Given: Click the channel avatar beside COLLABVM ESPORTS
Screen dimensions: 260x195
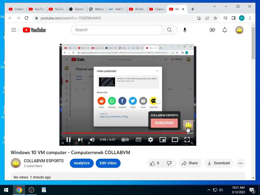Looking at the screenshot, I should pyautogui.click(x=16, y=163).
